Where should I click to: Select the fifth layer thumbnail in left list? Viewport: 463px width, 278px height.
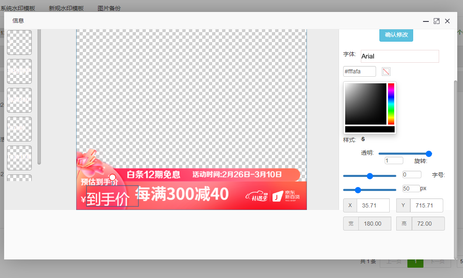19,158
